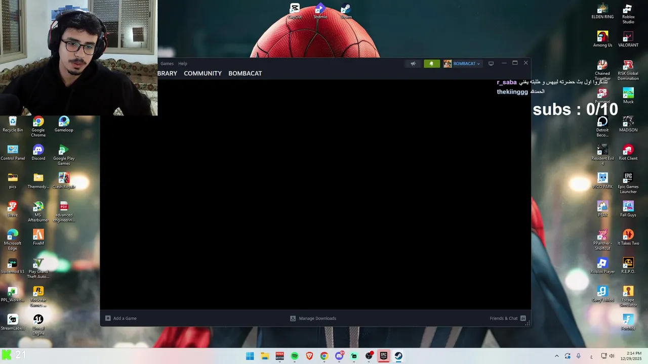Switch Steam to Big Picture mode icon
This screenshot has height=364, width=648.
point(491,64)
